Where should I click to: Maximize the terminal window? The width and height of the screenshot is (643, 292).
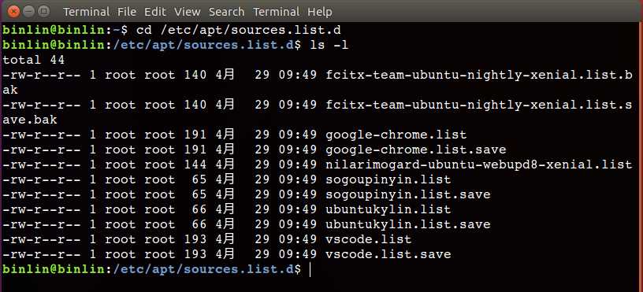pos(43,12)
